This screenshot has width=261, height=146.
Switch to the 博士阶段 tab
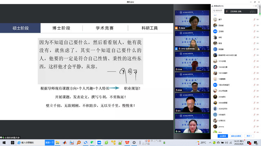click(62, 28)
